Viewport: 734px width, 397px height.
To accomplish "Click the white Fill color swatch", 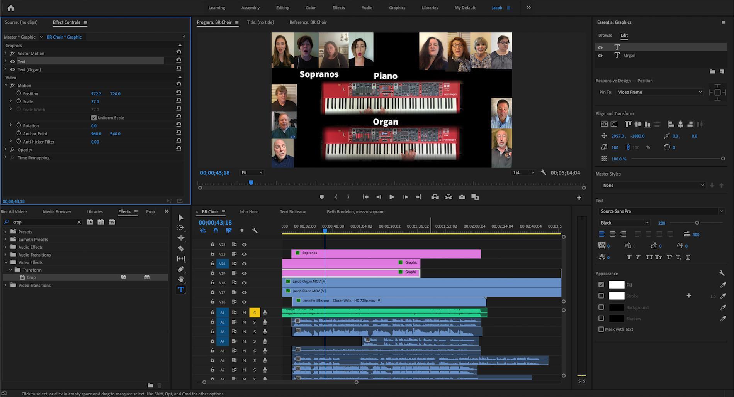I will 616,285.
